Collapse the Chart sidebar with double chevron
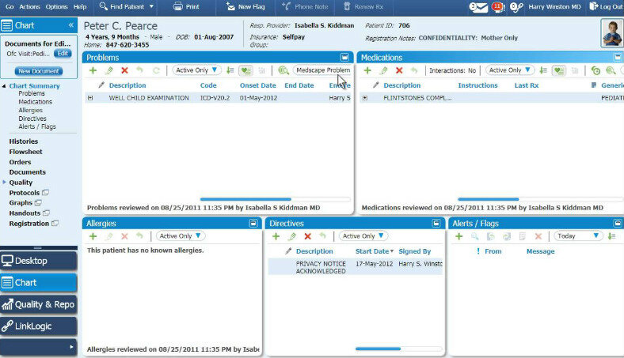The image size is (624, 358). [71, 25]
